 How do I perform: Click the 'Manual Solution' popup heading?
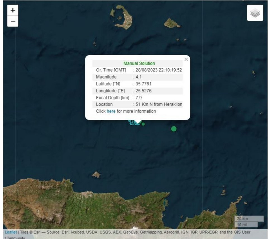pyautogui.click(x=139, y=63)
